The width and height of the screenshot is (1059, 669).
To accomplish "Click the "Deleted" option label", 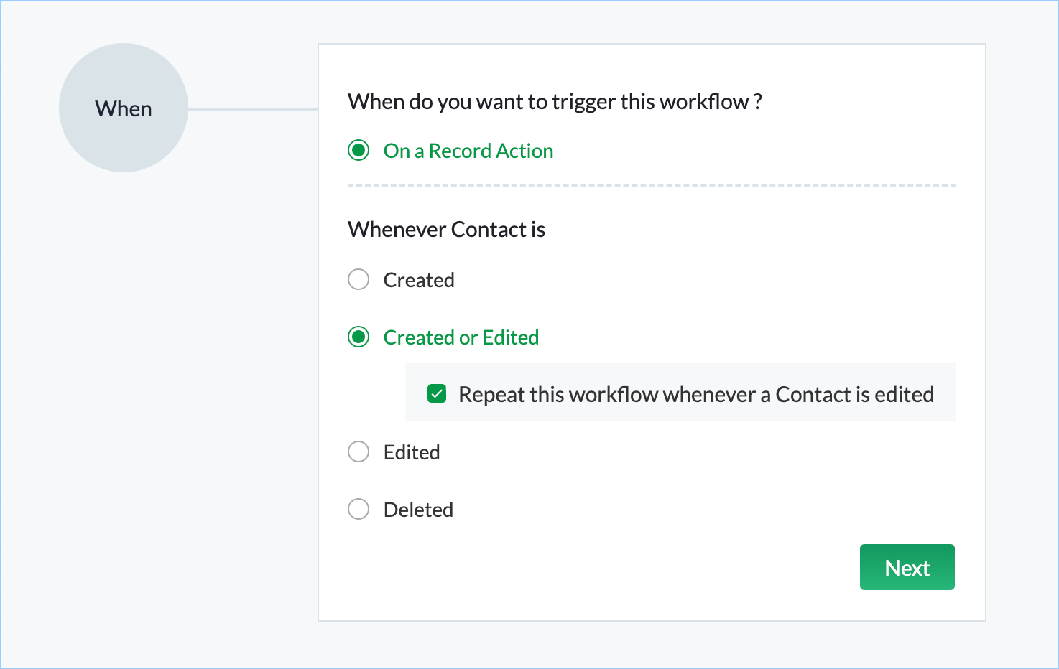I will click(418, 510).
